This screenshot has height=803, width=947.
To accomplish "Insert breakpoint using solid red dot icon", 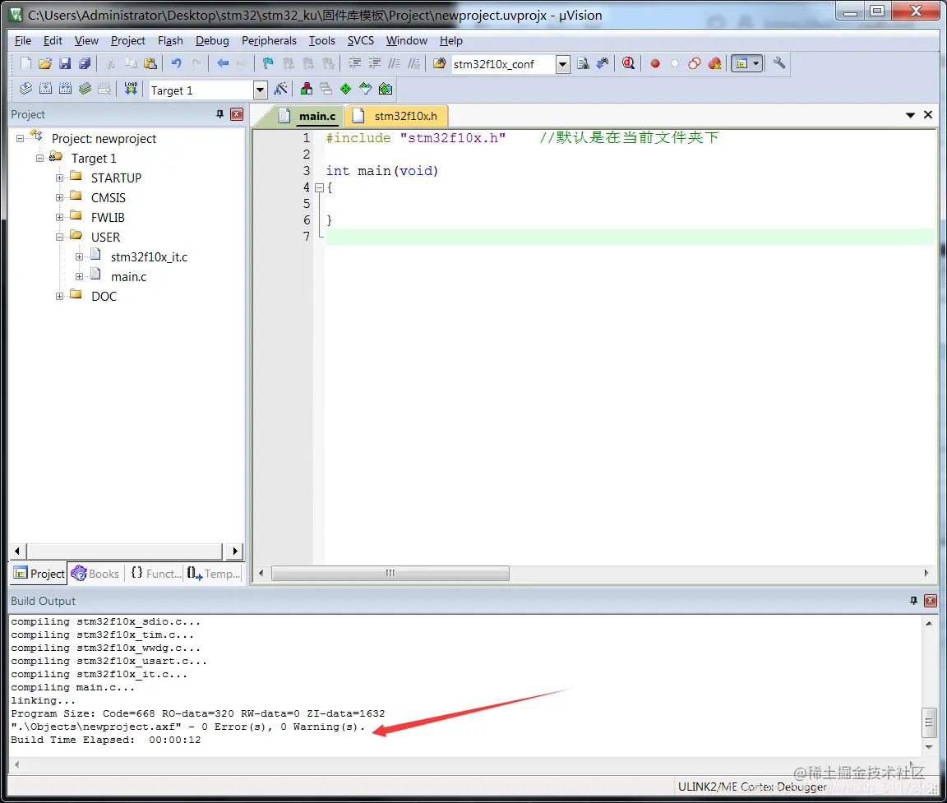I will (654, 63).
